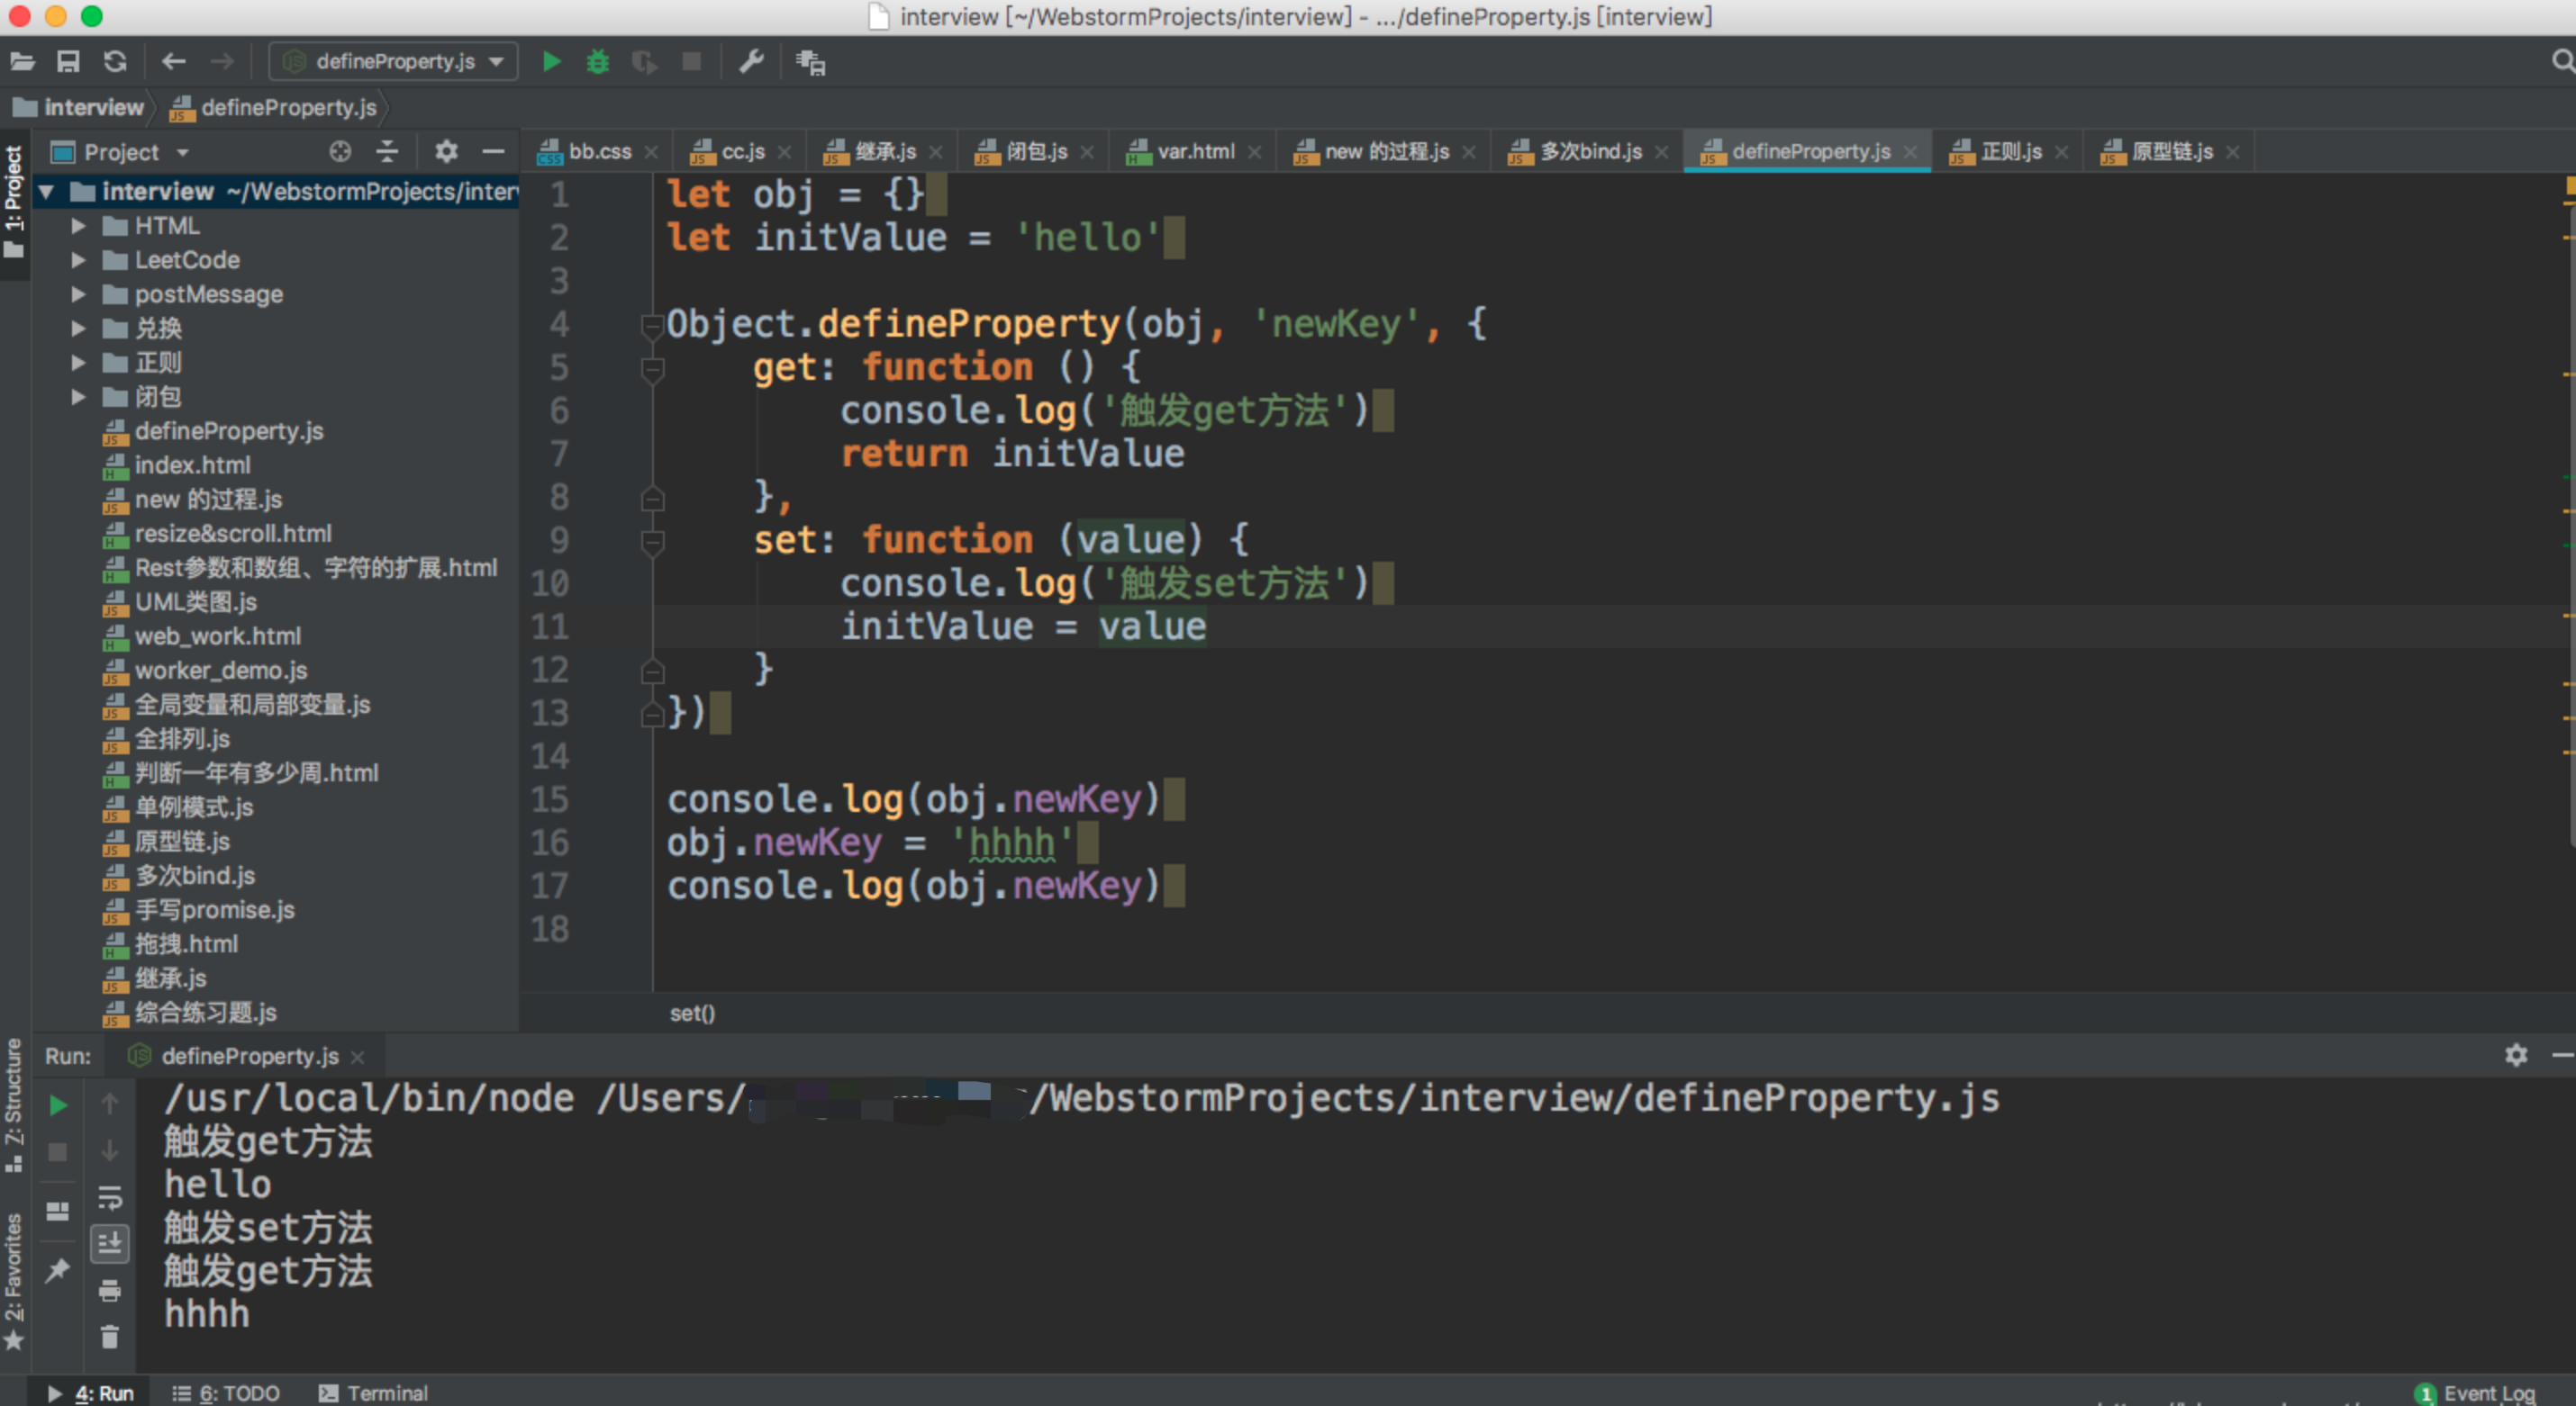Viewport: 2576px width, 1406px height.
Task: Expand the LeetCode folder
Action: tap(78, 261)
